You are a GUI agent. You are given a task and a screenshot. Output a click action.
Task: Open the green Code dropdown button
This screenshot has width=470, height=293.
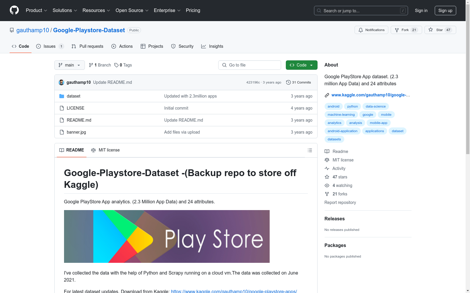click(301, 65)
